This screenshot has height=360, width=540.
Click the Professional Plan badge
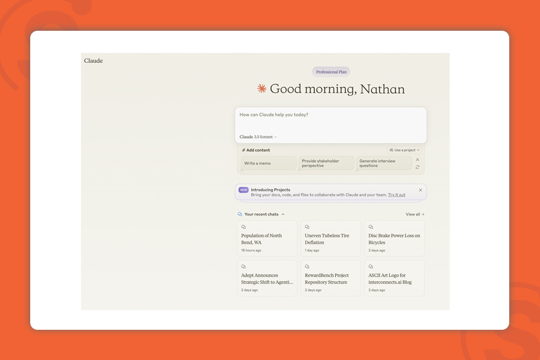click(331, 72)
